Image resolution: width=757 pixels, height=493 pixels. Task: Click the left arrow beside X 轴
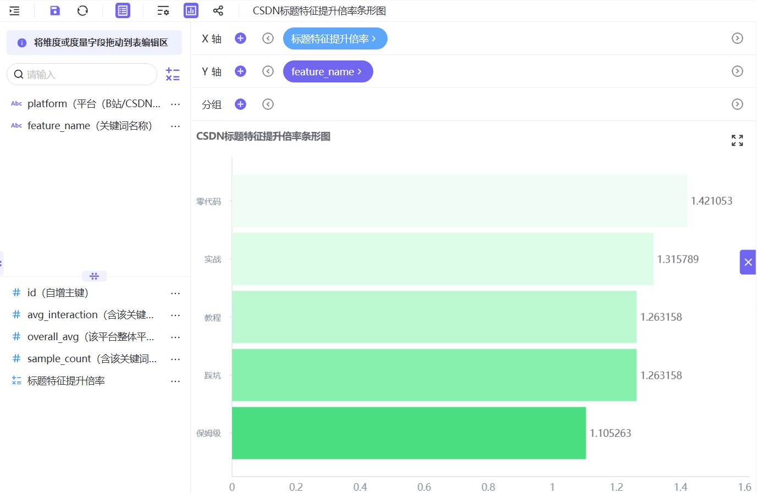[268, 38]
